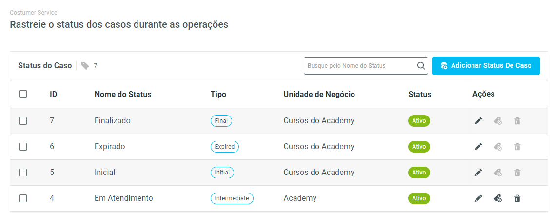Viewport: 551px width, 213px height.
Task: Click the Nome do Status column header
Action: pos(123,95)
